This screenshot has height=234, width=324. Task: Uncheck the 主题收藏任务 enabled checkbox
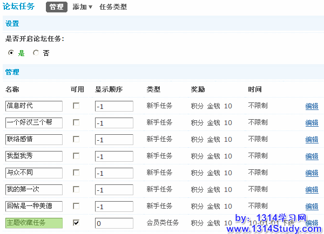(76, 223)
